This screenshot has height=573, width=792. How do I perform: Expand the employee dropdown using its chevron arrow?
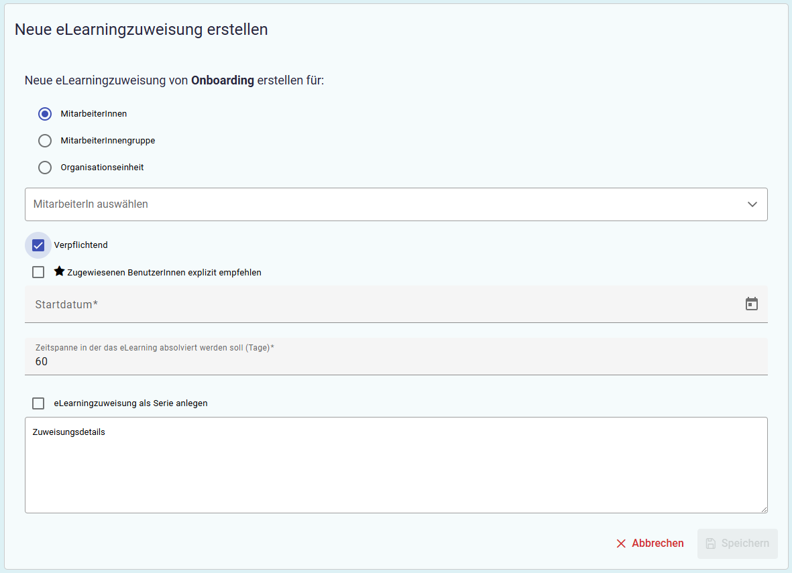click(752, 204)
